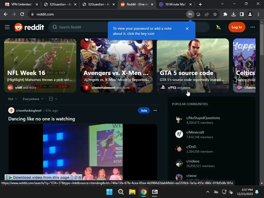Open Reddit header three-dot menu
264x198 pixels.
253,27
